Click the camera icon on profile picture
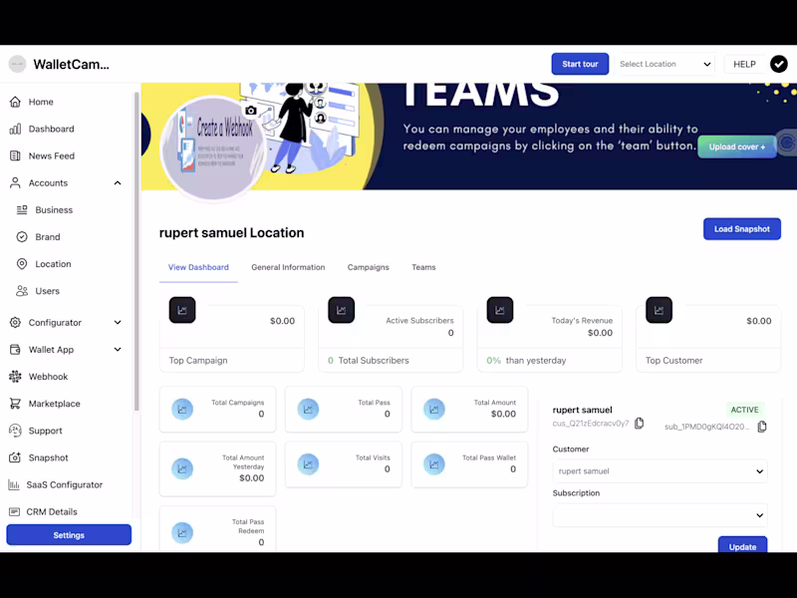Image resolution: width=797 pixels, height=598 pixels. [251, 111]
